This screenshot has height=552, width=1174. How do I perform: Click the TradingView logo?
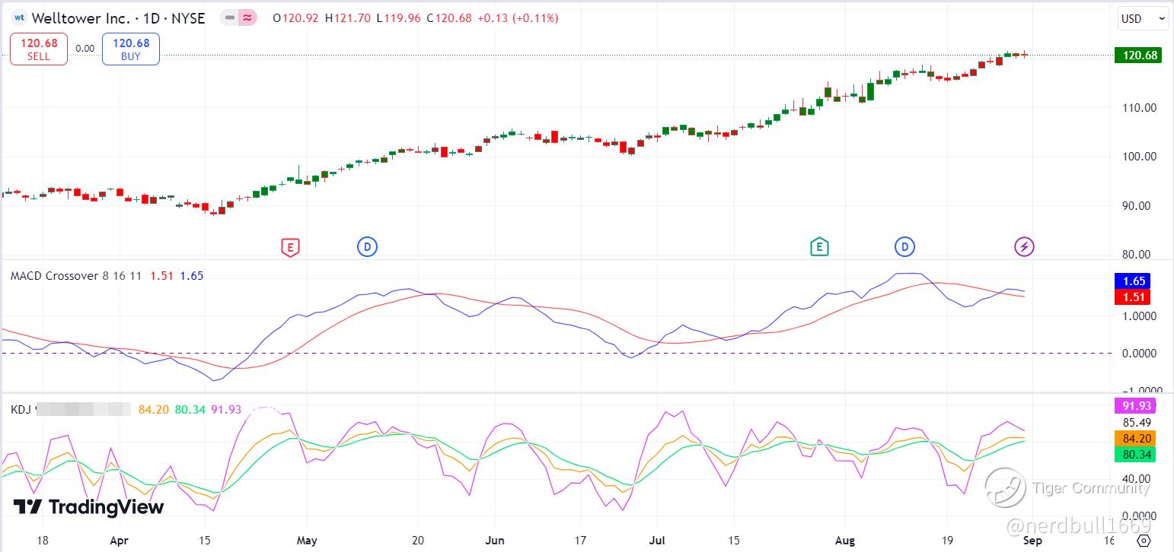coord(89,507)
